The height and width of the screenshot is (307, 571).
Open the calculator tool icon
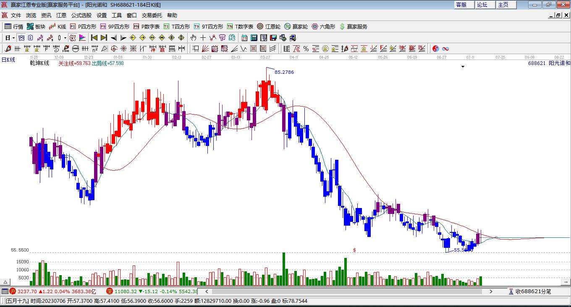(x=254, y=38)
